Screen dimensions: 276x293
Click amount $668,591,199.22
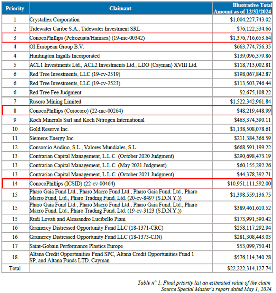point(252,148)
